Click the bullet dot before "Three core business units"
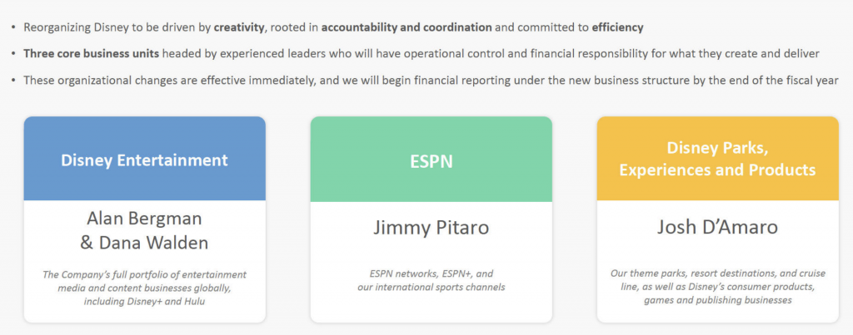Viewport: 853px width, 335px height. (x=12, y=53)
